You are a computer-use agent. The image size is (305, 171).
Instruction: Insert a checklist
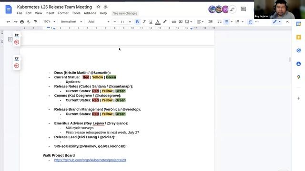click(219, 22)
